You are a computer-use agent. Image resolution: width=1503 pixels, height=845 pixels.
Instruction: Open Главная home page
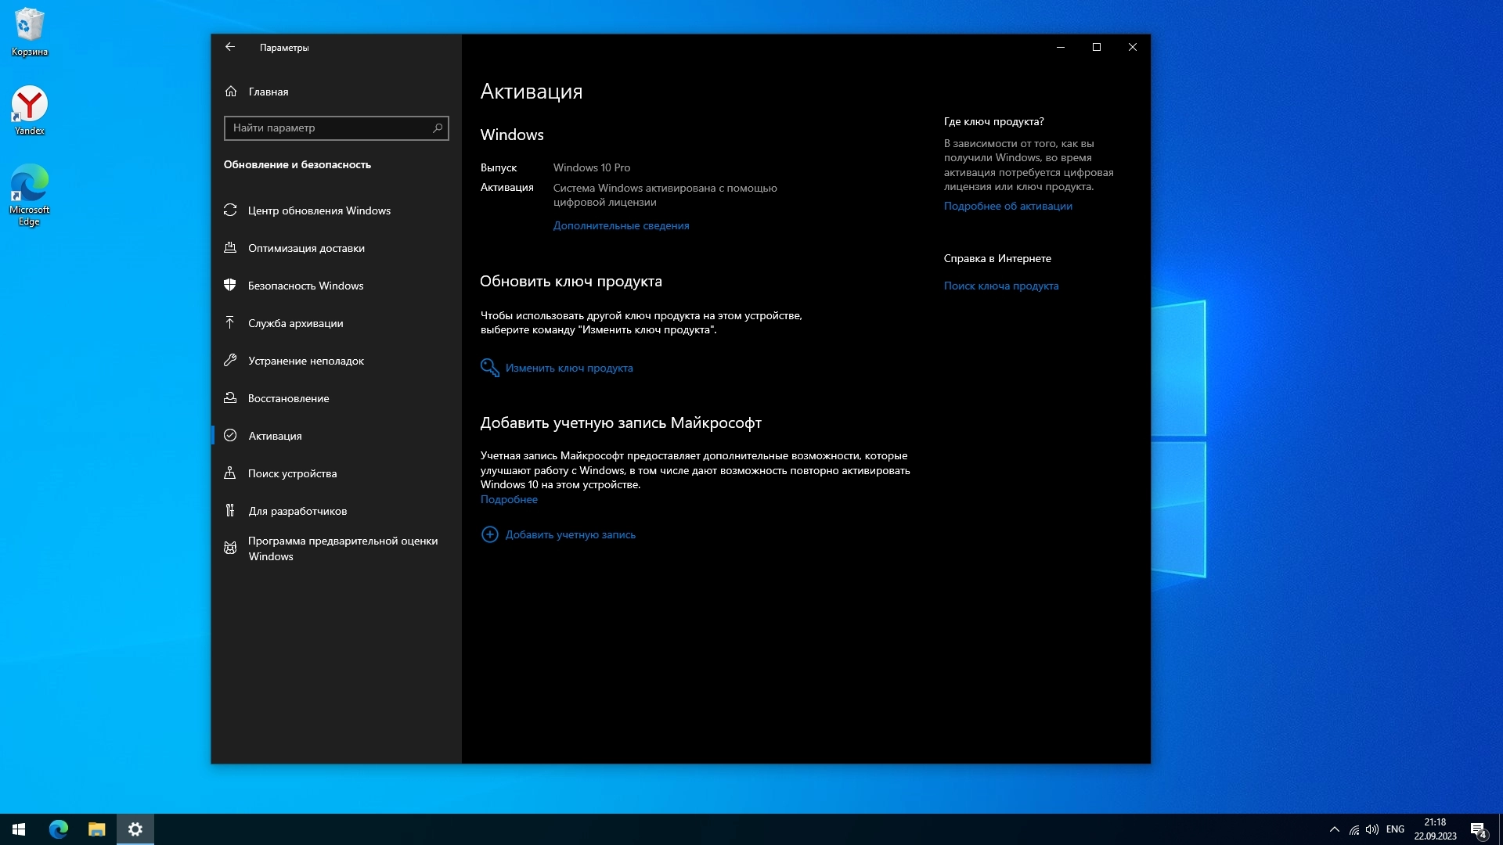click(268, 92)
